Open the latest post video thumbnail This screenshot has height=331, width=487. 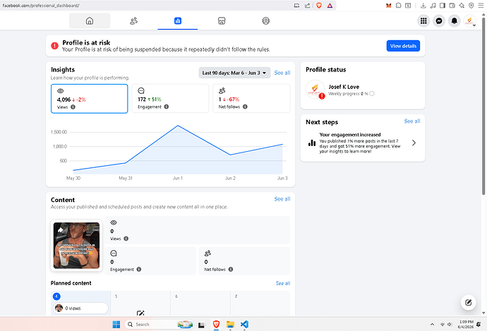pos(76,246)
